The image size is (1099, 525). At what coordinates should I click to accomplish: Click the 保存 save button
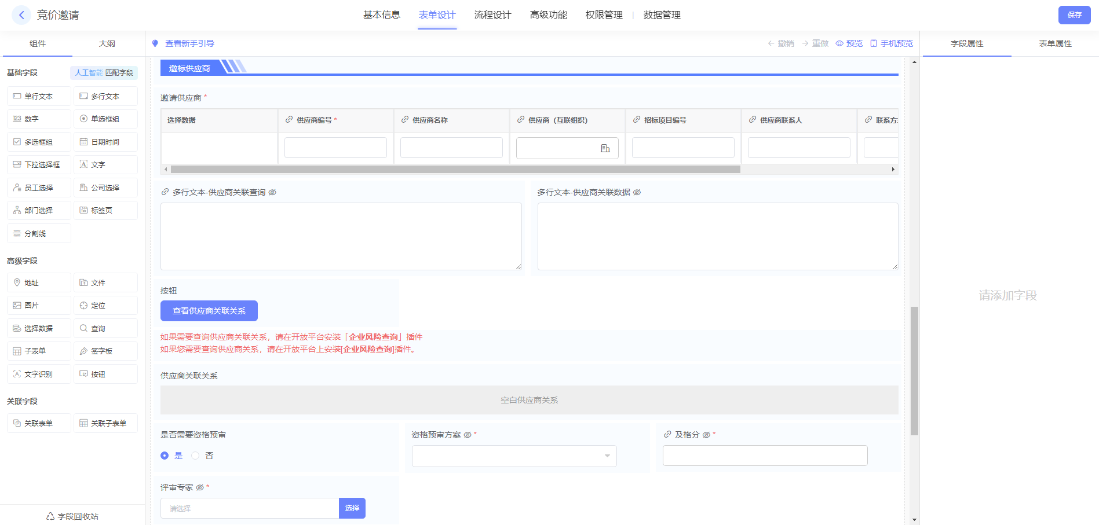[1074, 15]
